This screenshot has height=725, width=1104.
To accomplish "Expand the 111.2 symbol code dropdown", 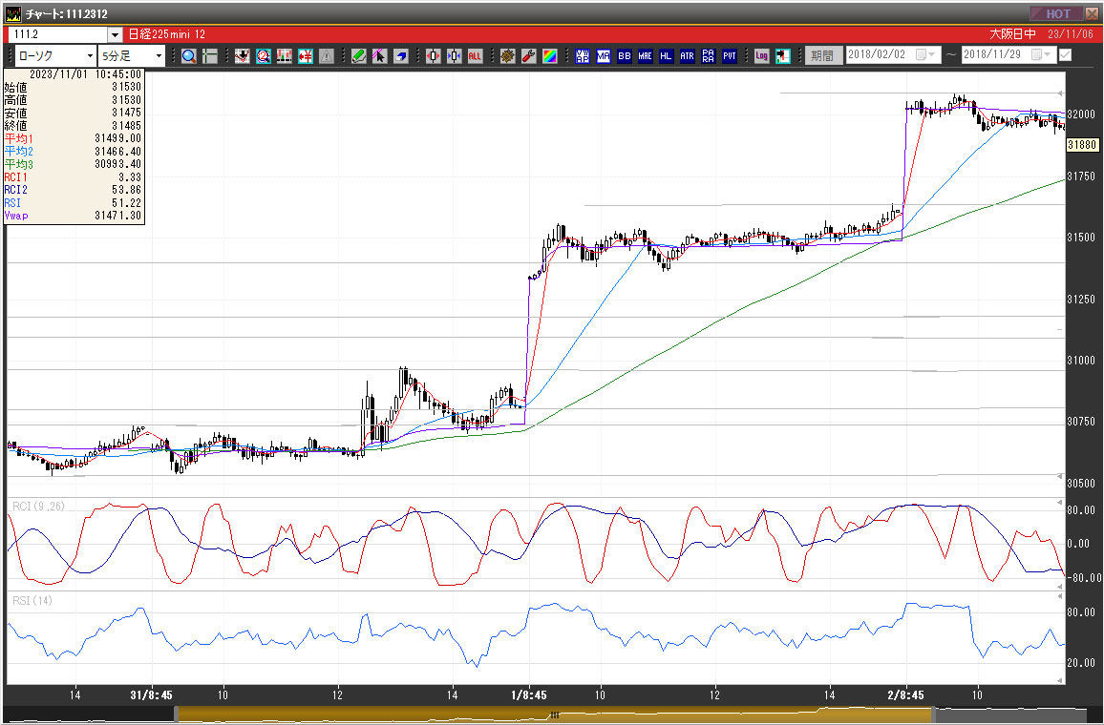I will coord(116,34).
